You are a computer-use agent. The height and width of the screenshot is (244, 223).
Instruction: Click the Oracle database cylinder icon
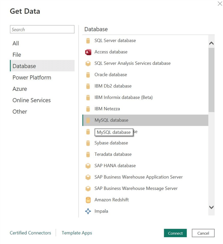pyautogui.click(x=88, y=75)
